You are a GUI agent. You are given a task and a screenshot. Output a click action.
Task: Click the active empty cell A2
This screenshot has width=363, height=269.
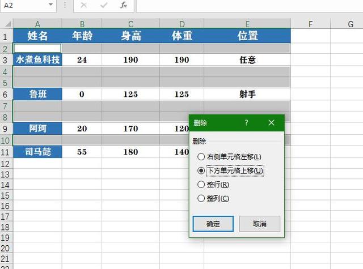[x=37, y=48]
